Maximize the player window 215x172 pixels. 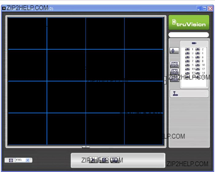205,9
